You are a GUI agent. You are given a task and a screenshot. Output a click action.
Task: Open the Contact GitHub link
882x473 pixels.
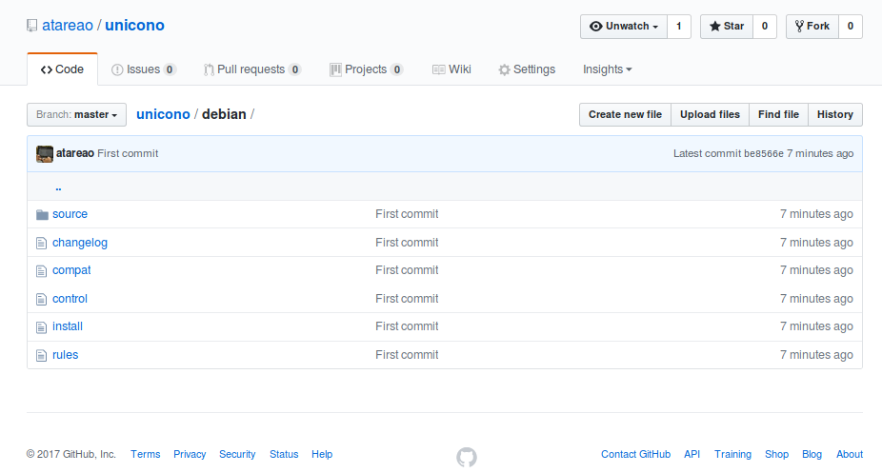[635, 454]
